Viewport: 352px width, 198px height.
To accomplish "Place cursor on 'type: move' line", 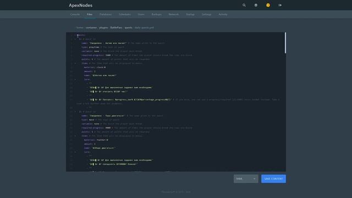I will [88, 120].
